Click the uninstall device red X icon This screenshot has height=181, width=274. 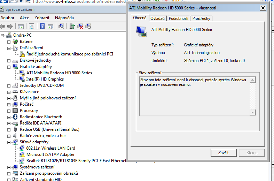80,26
